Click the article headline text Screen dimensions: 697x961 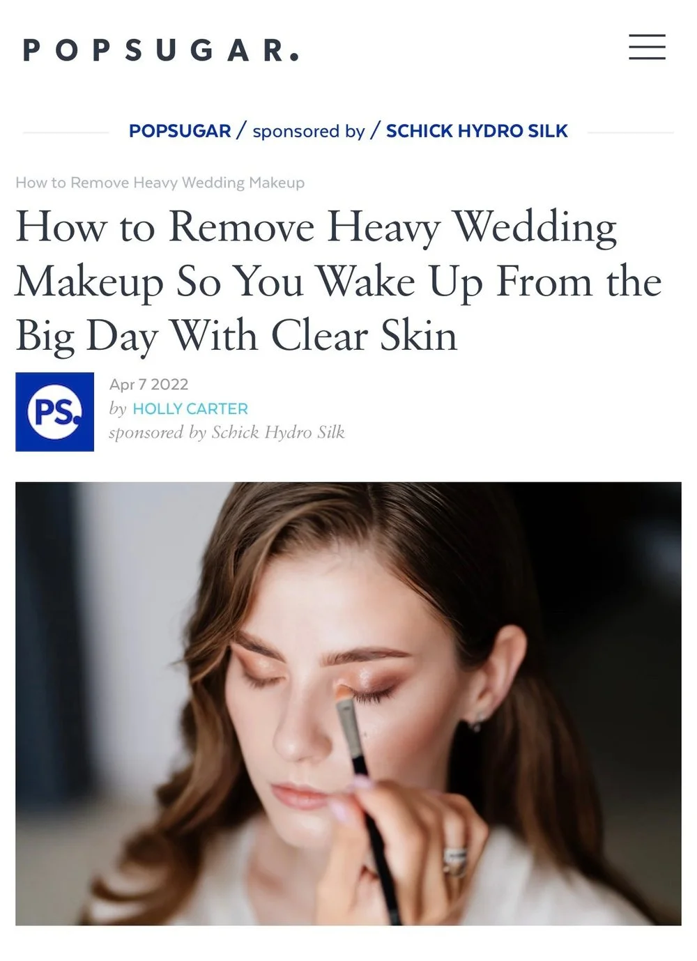[338, 282]
